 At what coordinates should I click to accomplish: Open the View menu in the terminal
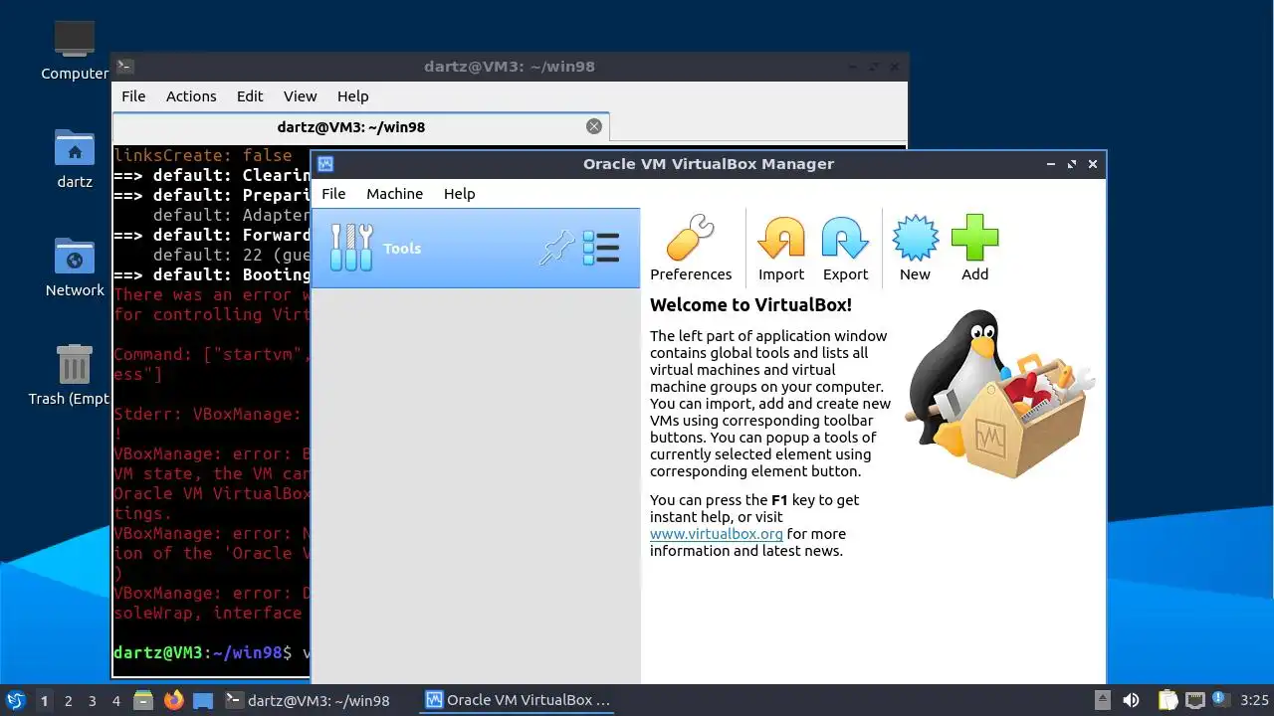[300, 96]
